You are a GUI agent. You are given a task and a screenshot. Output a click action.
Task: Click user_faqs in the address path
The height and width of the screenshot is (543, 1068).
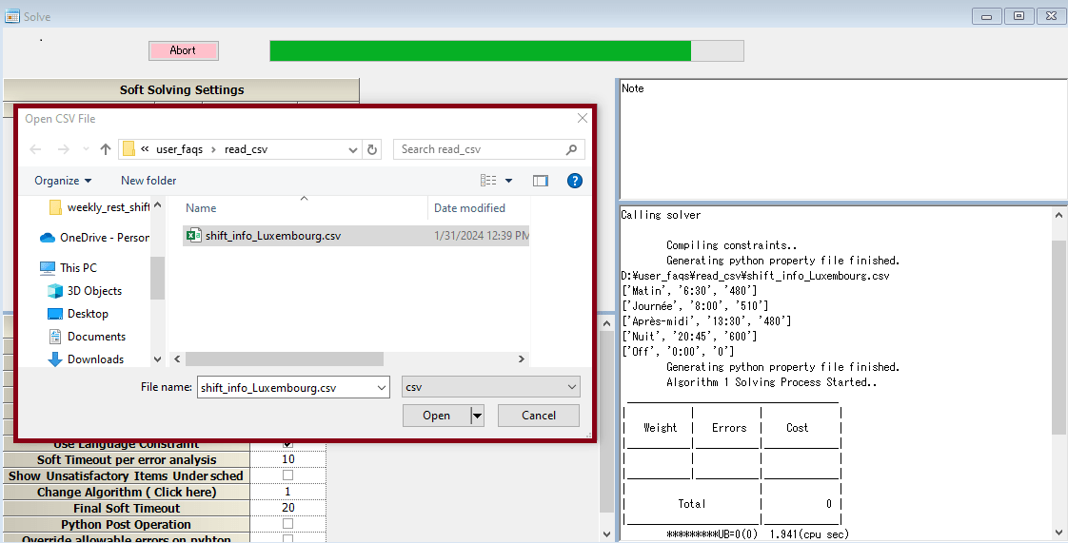[179, 149]
